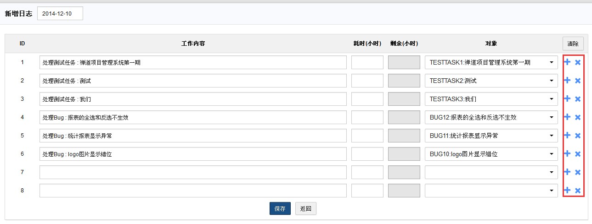Expand the BUG12 object dropdown

pos(491,117)
